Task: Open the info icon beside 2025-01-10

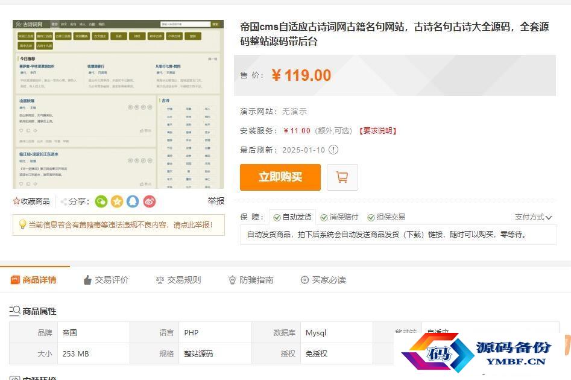Action: tap(333, 150)
